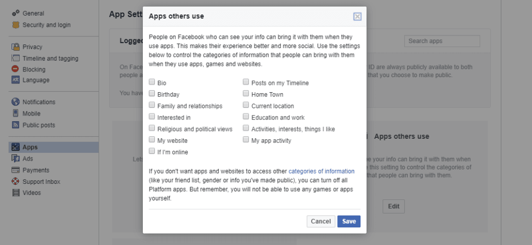Select the Videos film icon
Screen dimensions: 532x245
click(15, 193)
